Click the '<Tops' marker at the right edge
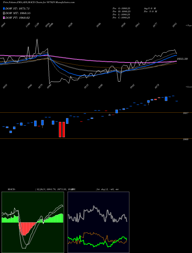The width and height of the screenshot is (192, 253). [189, 26]
